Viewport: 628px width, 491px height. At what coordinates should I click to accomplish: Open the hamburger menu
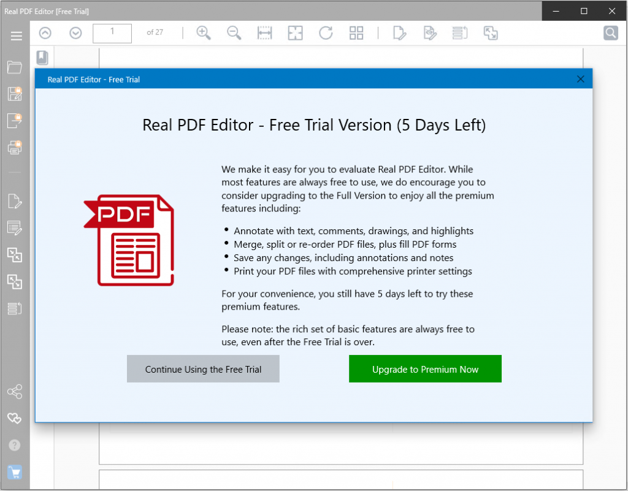[16, 36]
